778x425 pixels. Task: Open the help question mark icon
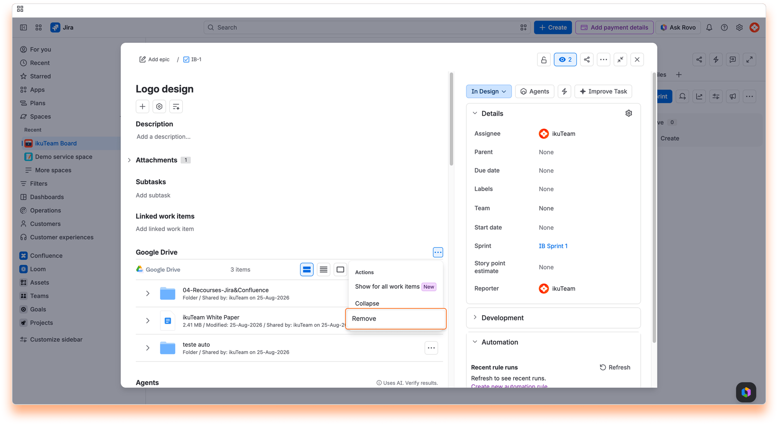(x=724, y=27)
